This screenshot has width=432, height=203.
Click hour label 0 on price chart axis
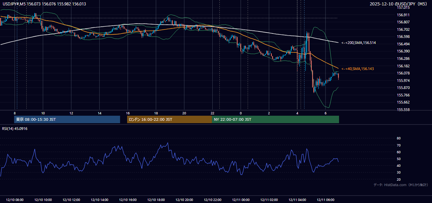click(241, 113)
